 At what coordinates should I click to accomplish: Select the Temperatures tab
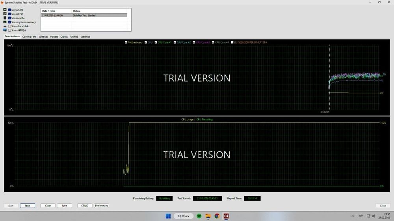12,36
